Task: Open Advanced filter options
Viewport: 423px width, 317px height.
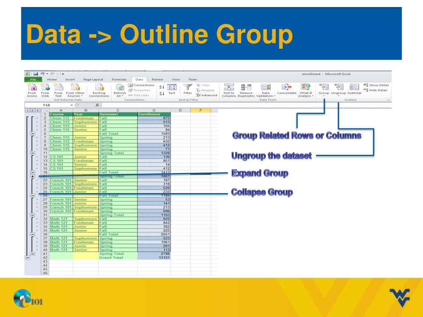Action: [x=207, y=95]
